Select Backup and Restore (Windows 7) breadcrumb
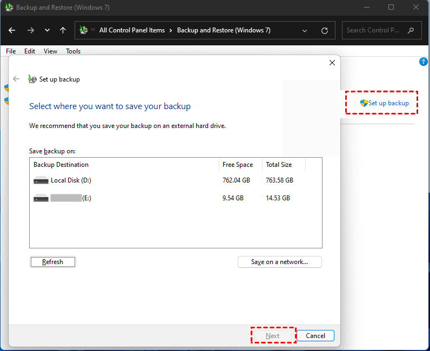Viewport: 430px width, 351px height. [224, 30]
